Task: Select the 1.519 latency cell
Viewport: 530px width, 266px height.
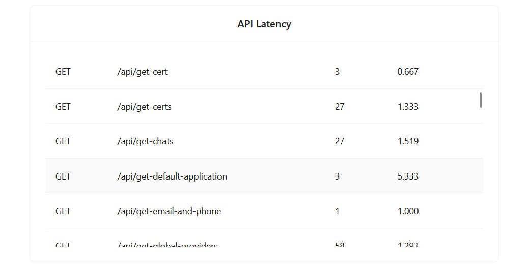Action: pyautogui.click(x=408, y=141)
